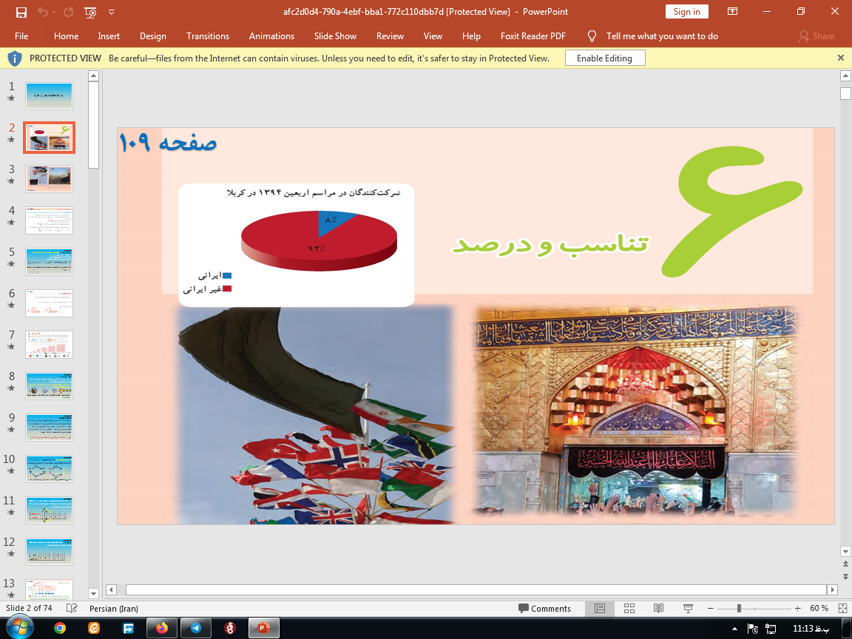
Task: Open Firefox from the taskbar
Action: (x=161, y=627)
